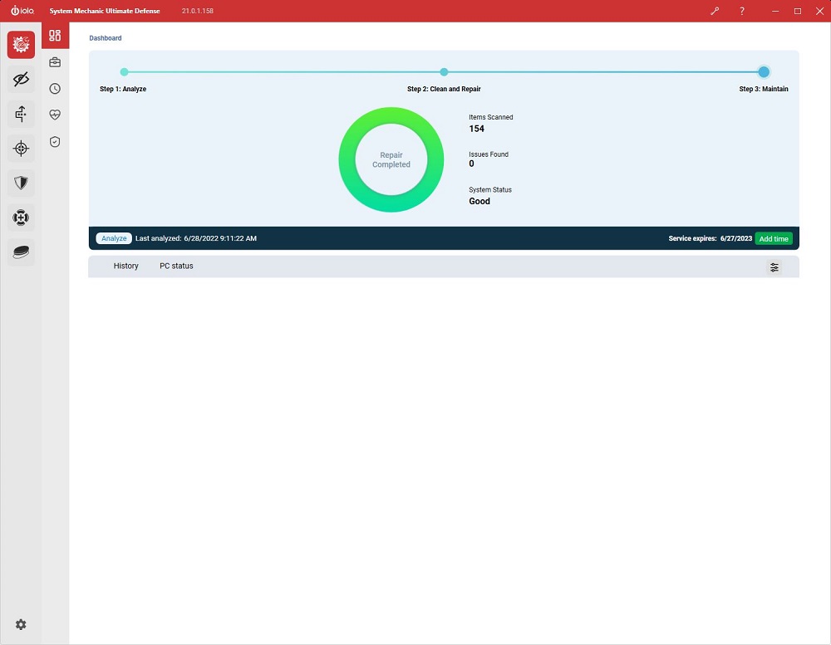Switch to the PC status tab
This screenshot has width=831, height=645.
click(x=176, y=266)
